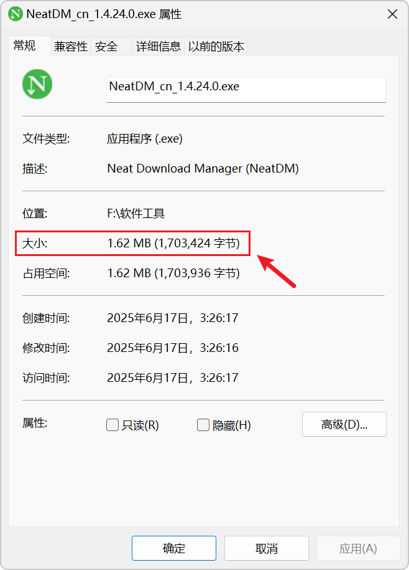Enable the 只读(R) checkbox

coord(113,425)
